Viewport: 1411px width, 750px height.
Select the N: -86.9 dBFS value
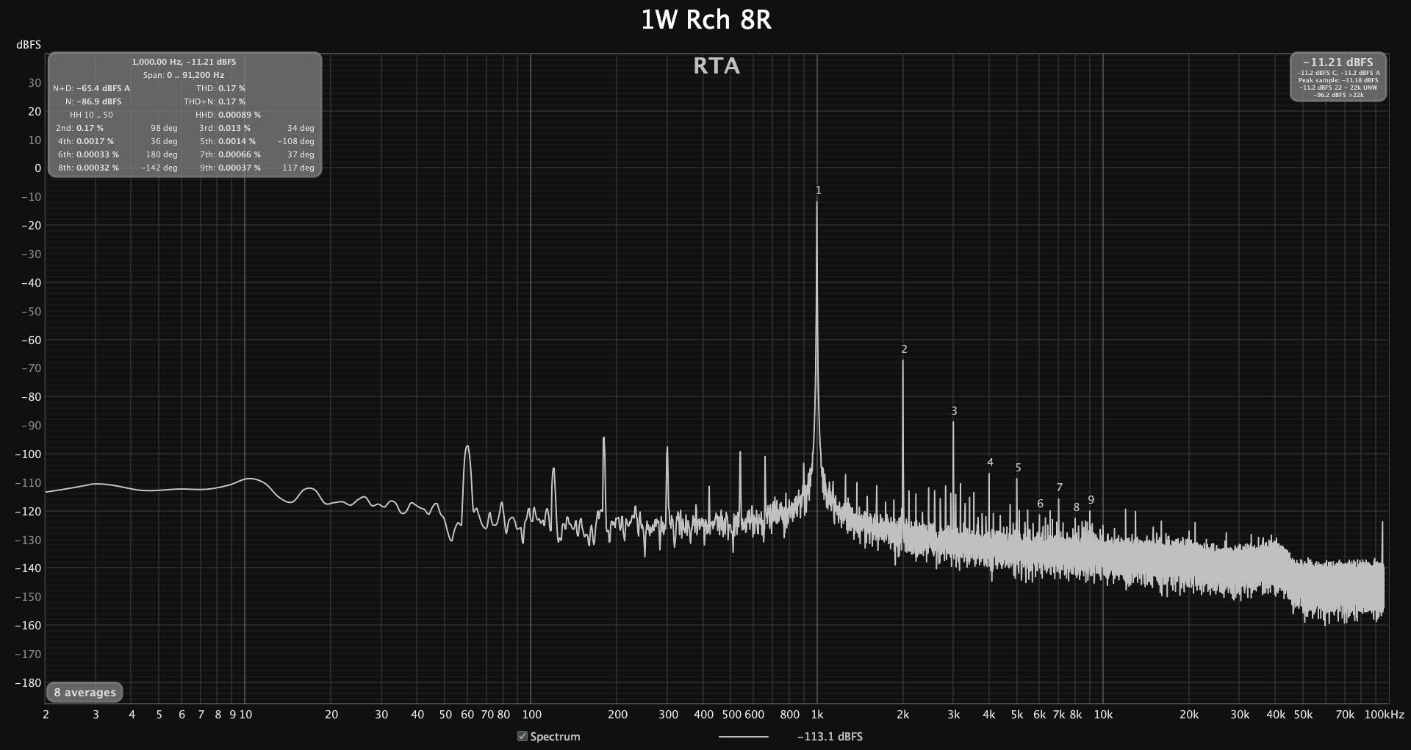tap(93, 101)
